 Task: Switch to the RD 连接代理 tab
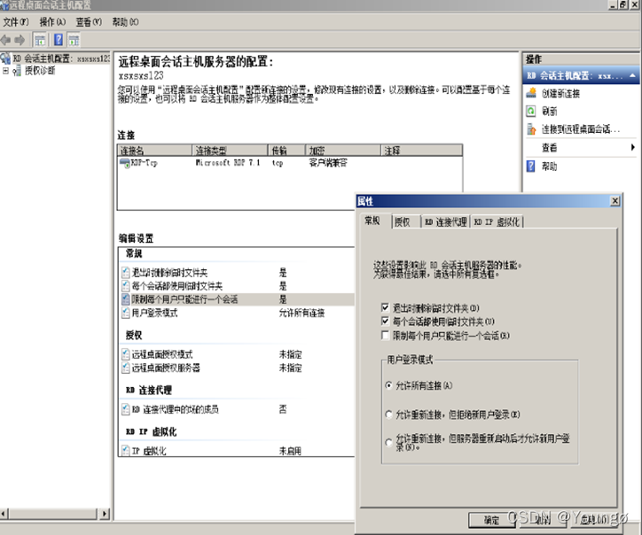[x=446, y=222]
